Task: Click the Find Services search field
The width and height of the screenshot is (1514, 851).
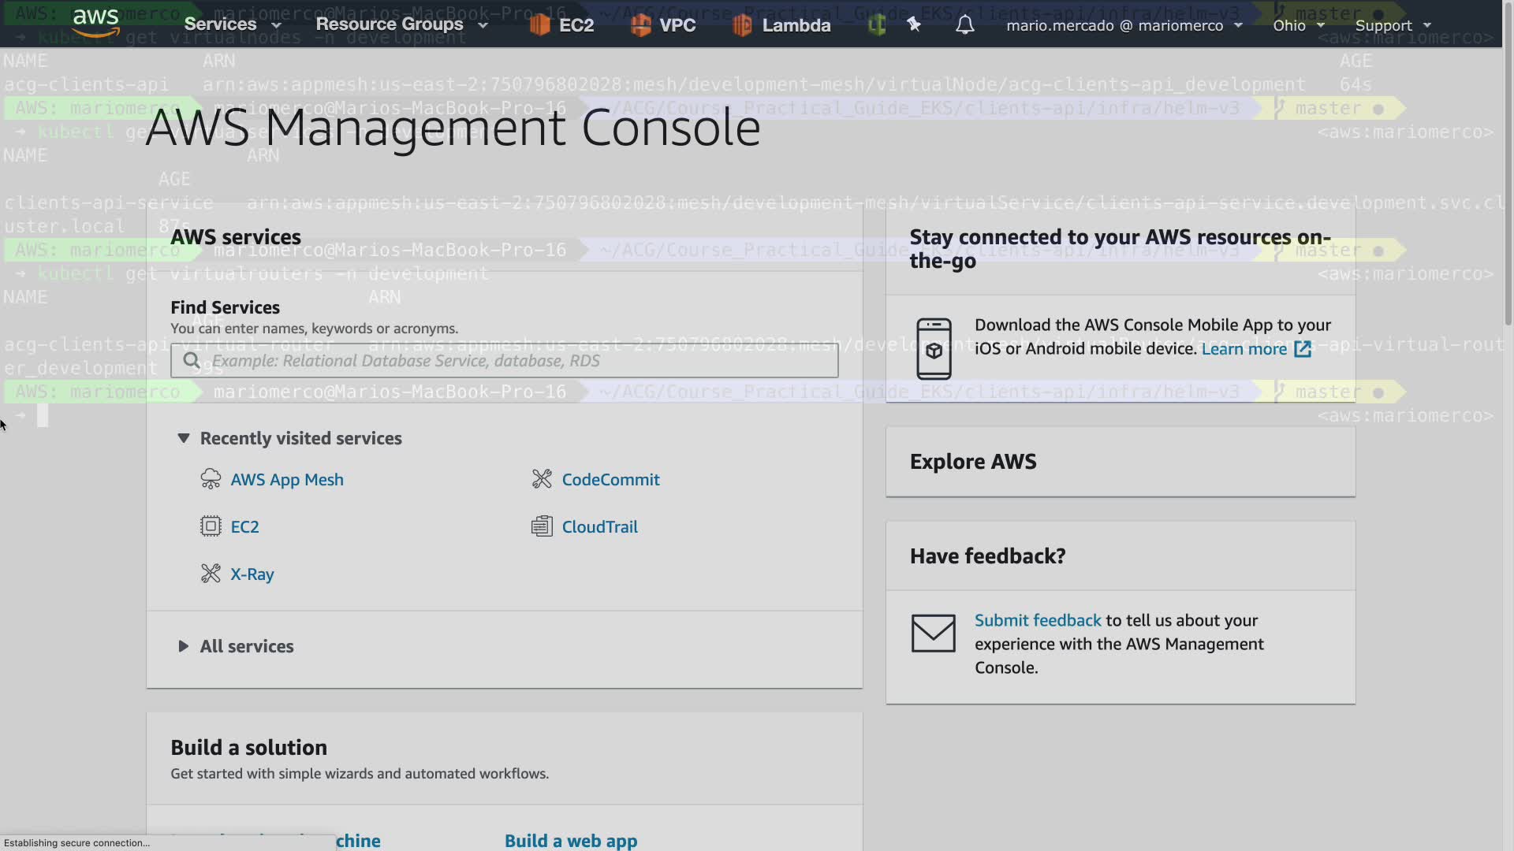Action: coord(505,361)
